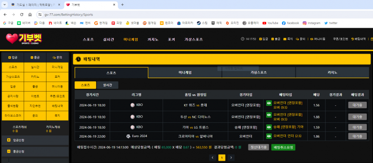Image resolution: width=373 pixels, height=163 pixels.
Task: Open the 피망 bookmark
Action: [x=117, y=23]
